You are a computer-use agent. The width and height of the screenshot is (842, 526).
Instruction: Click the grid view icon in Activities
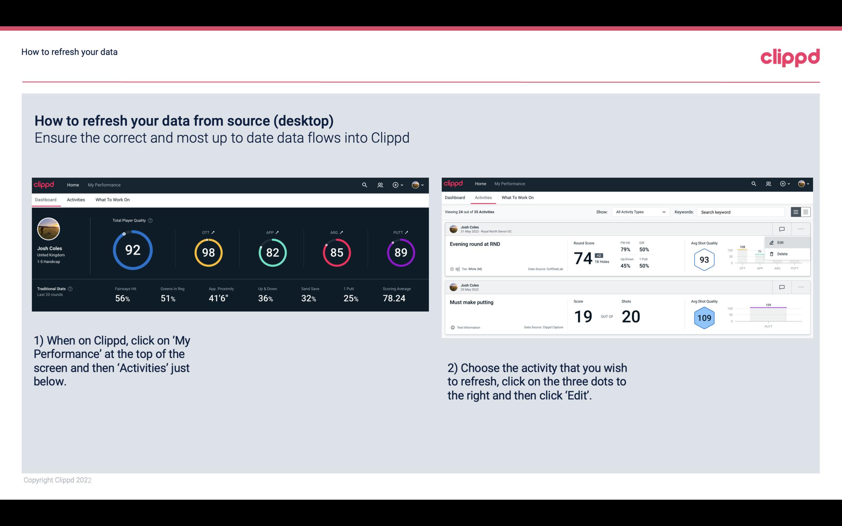(x=805, y=212)
